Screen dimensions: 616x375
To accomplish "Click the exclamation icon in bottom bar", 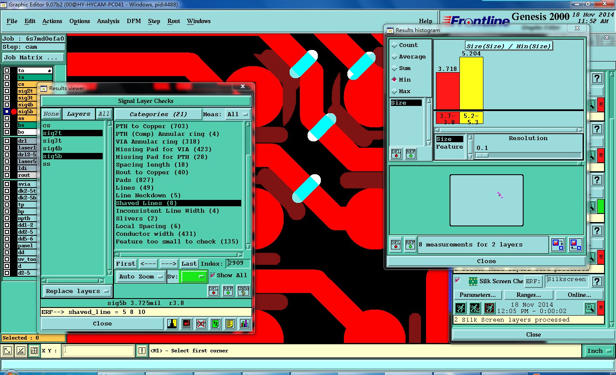I will click(142, 351).
